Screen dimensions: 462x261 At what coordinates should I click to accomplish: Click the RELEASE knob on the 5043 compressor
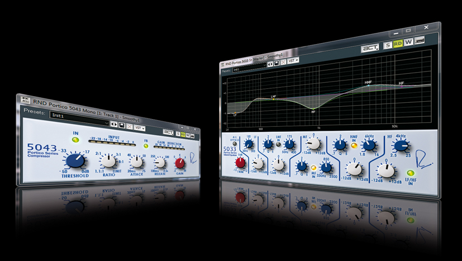coord(160,163)
